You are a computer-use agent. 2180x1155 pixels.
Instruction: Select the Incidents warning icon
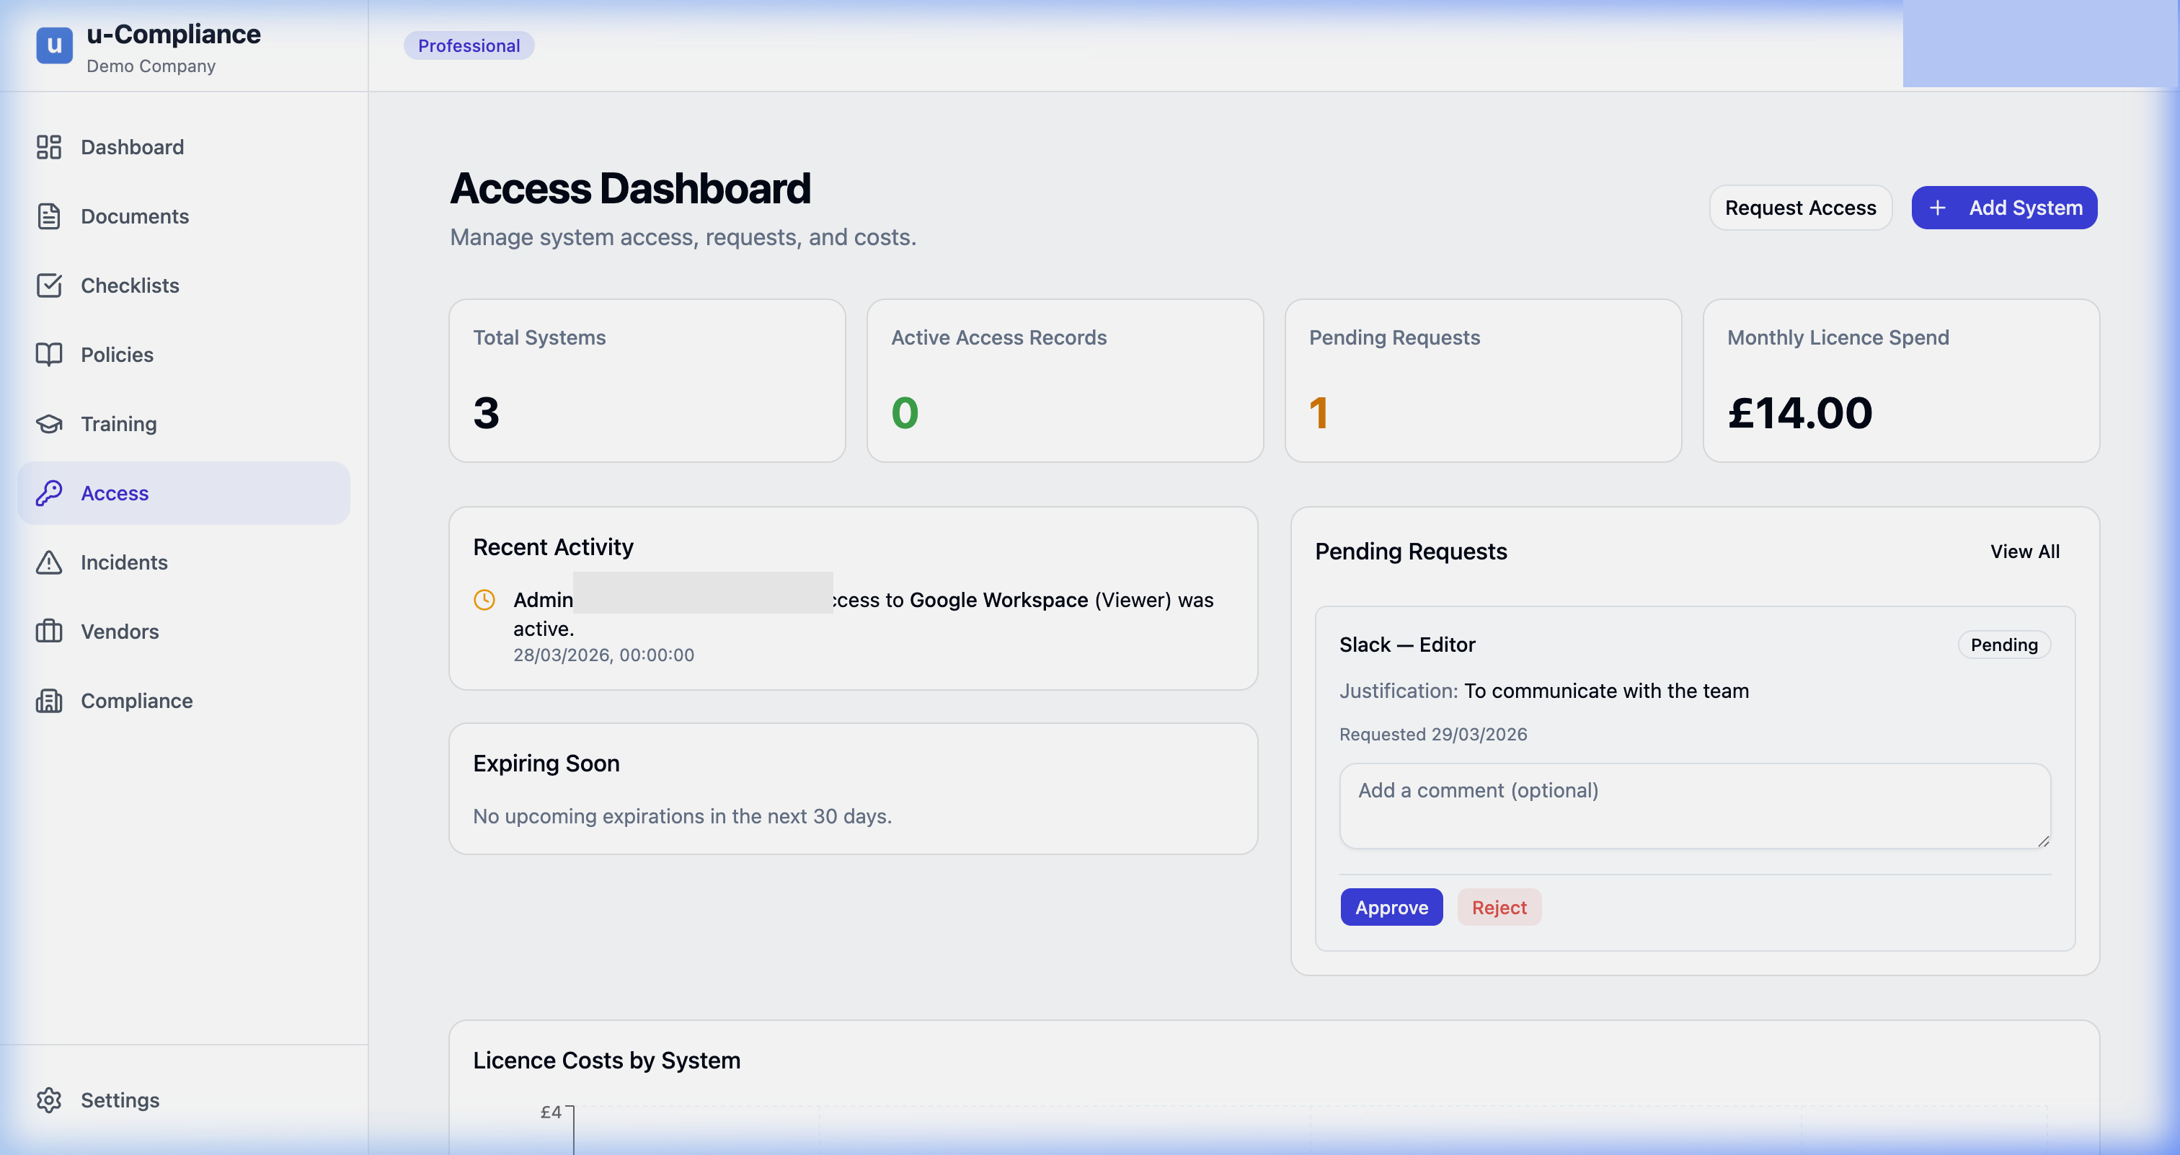pos(49,562)
